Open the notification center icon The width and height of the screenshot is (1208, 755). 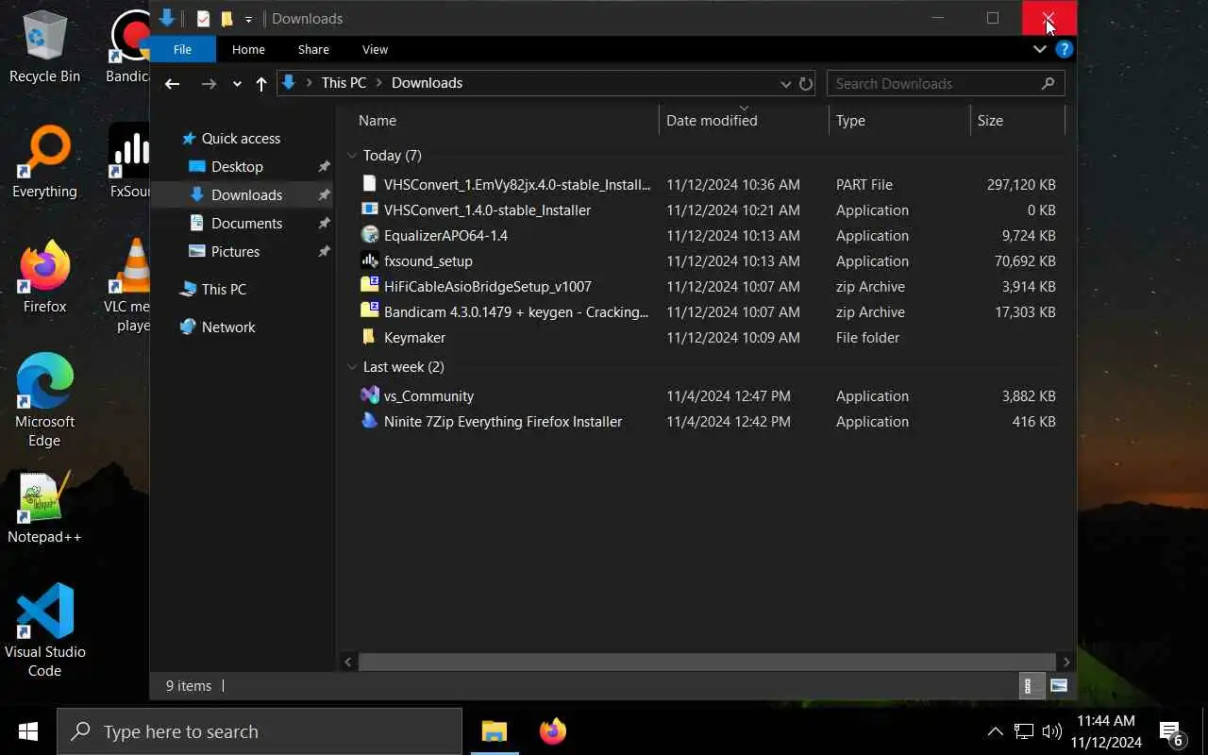(x=1171, y=732)
